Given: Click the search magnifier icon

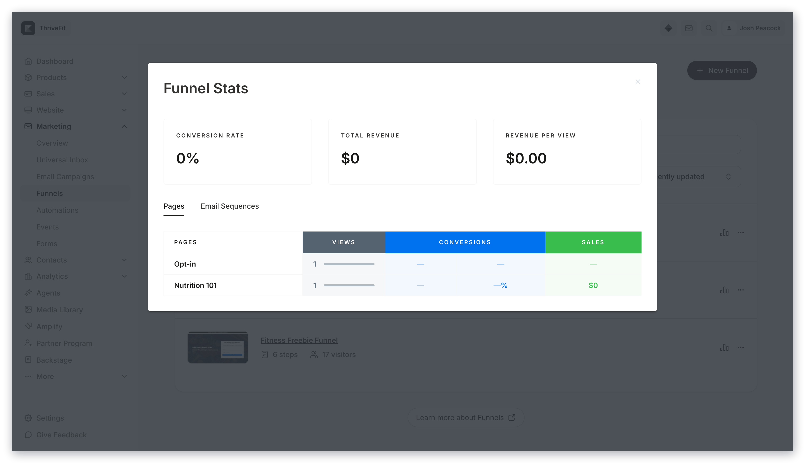Looking at the screenshot, I should (709, 28).
